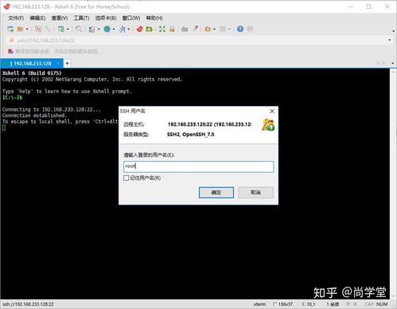The height and width of the screenshot is (309, 397).
Task: Open the 工具(T) menu
Action: click(x=81, y=18)
